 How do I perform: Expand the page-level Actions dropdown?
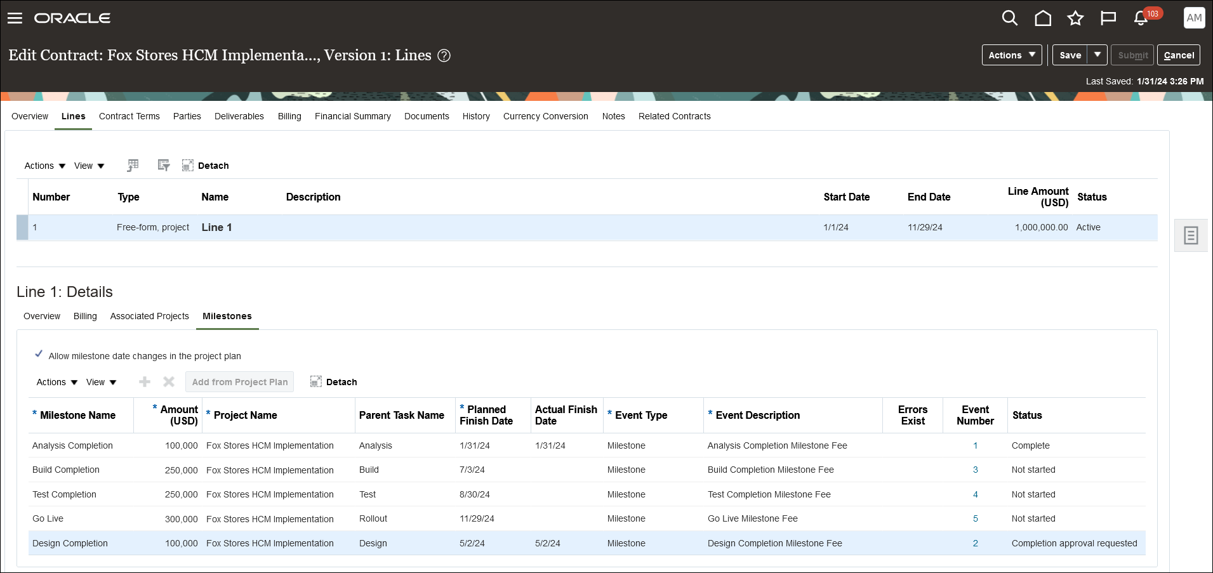tap(1012, 55)
